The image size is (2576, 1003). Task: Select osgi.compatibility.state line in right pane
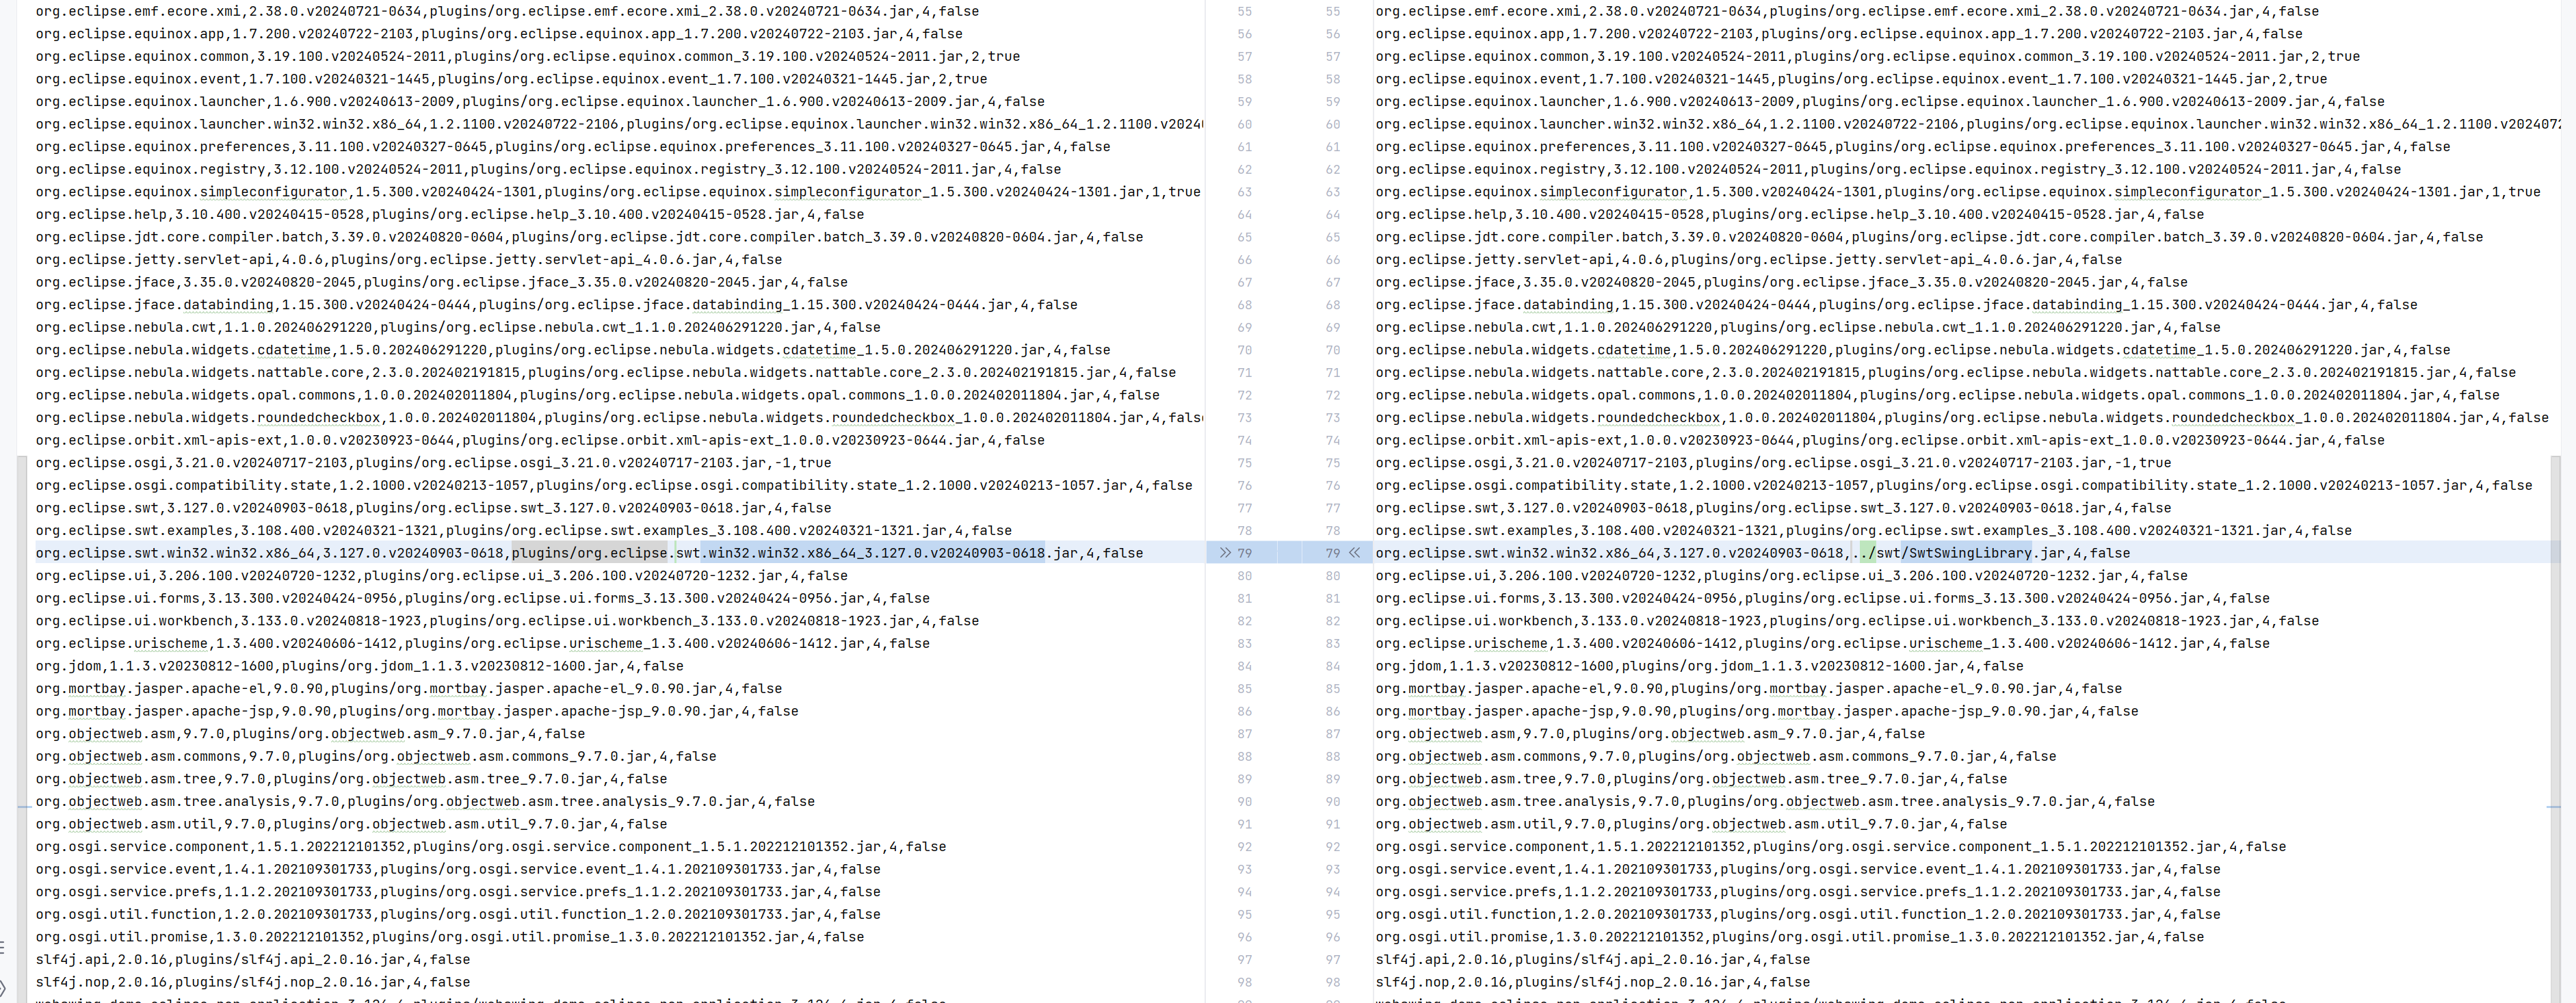coord(1954,486)
